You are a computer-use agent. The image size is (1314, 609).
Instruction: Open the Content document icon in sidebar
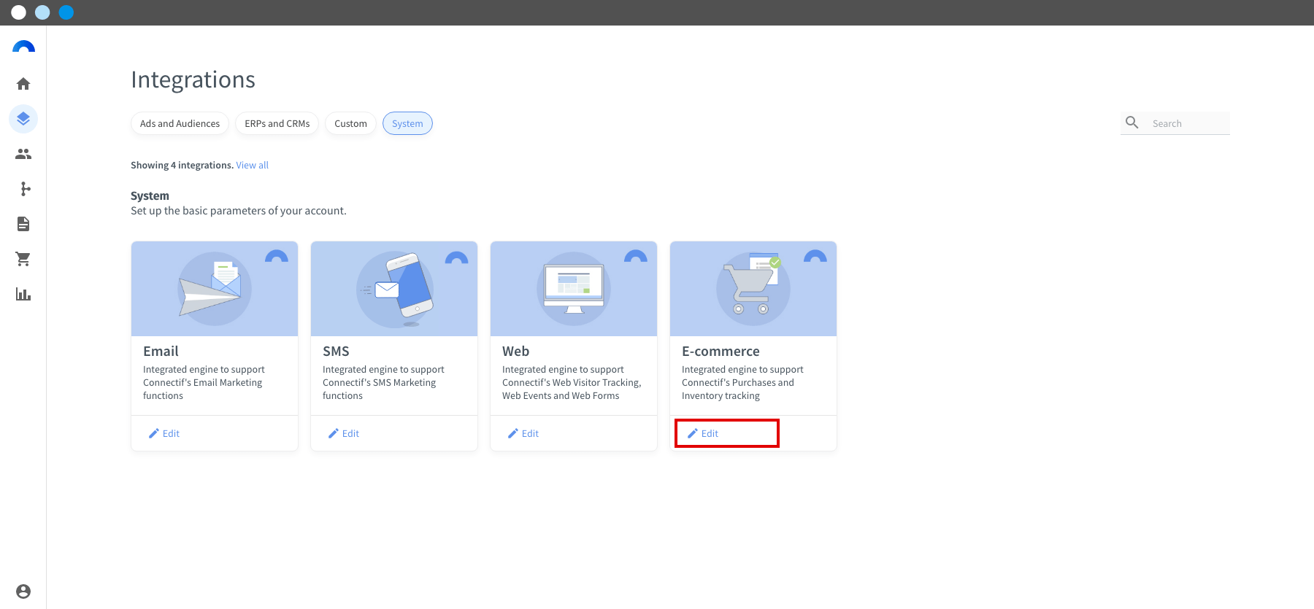(x=23, y=224)
